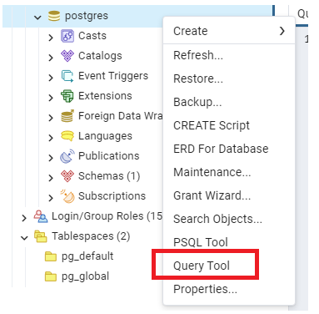319x314 pixels.
Task: Select the Extensions tree label
Action: point(105,96)
